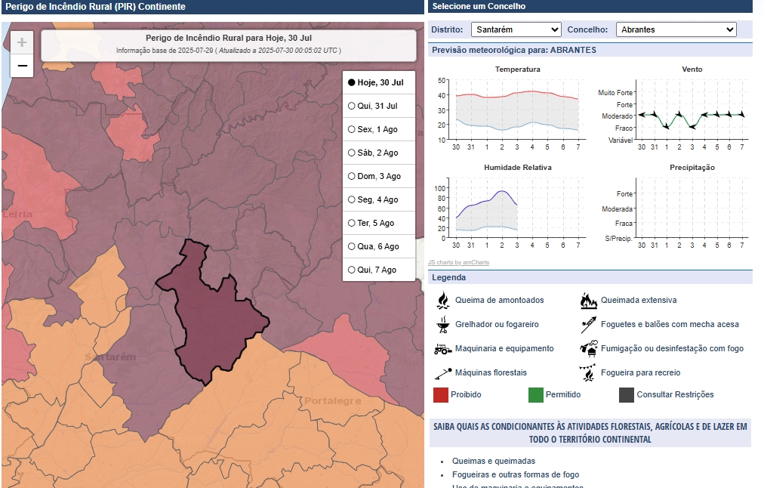Choose the Qui, 7 Ago forecast day

click(352, 270)
